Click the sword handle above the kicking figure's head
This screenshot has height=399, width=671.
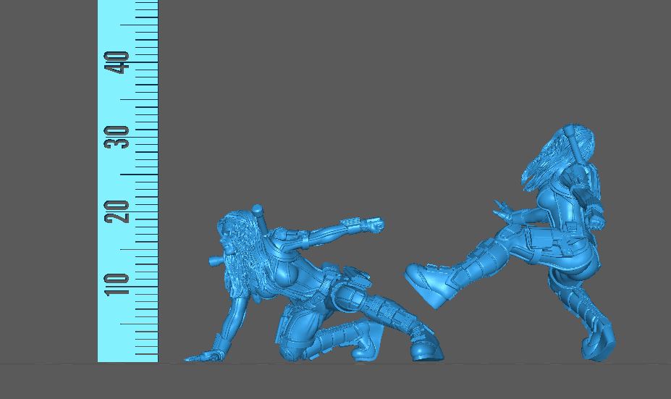574,133
